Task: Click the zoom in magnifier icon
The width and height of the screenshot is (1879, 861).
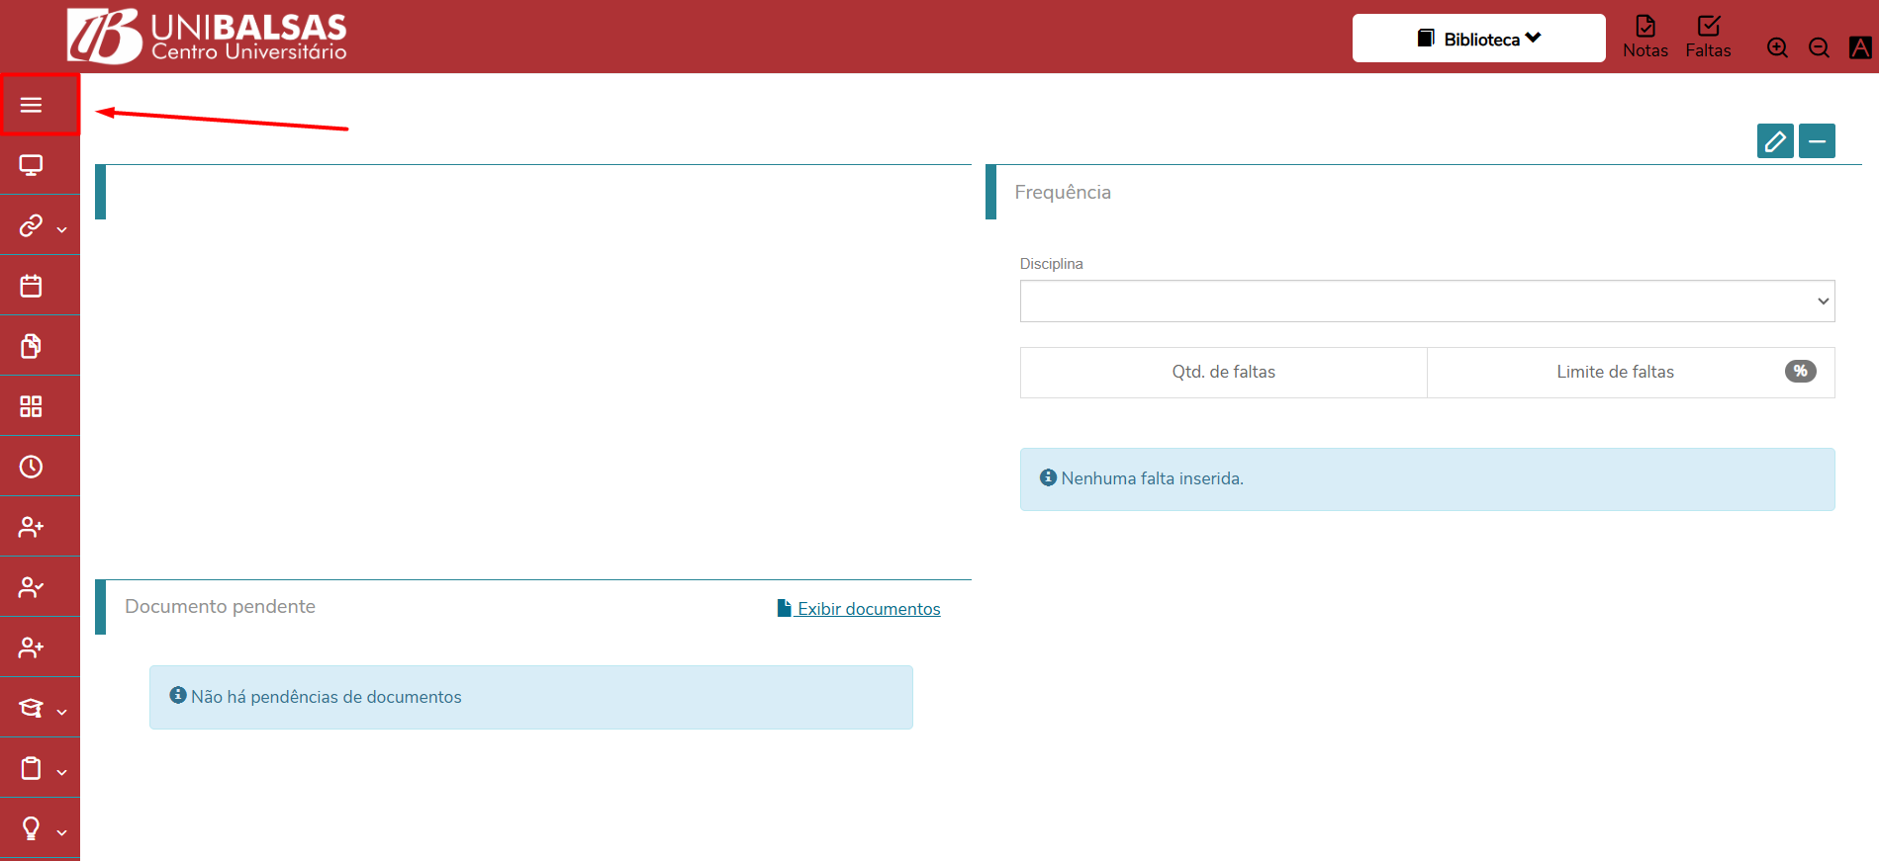Action: 1777,47
